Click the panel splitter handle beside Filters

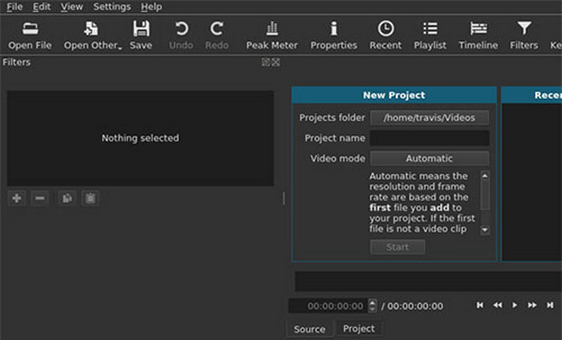284,198
